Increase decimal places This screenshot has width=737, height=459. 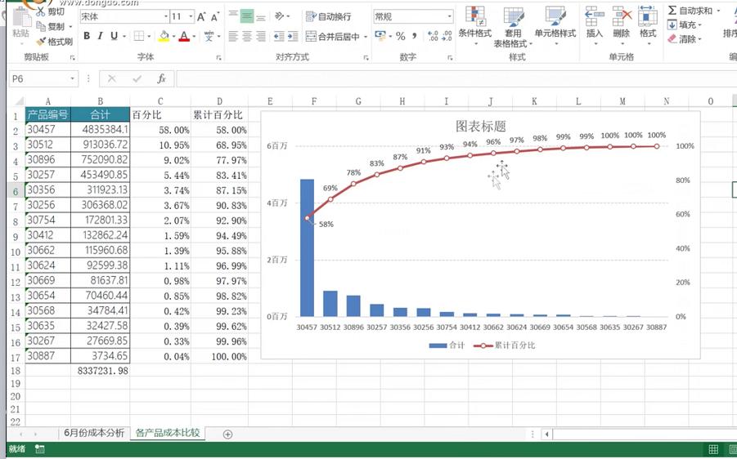(434, 36)
